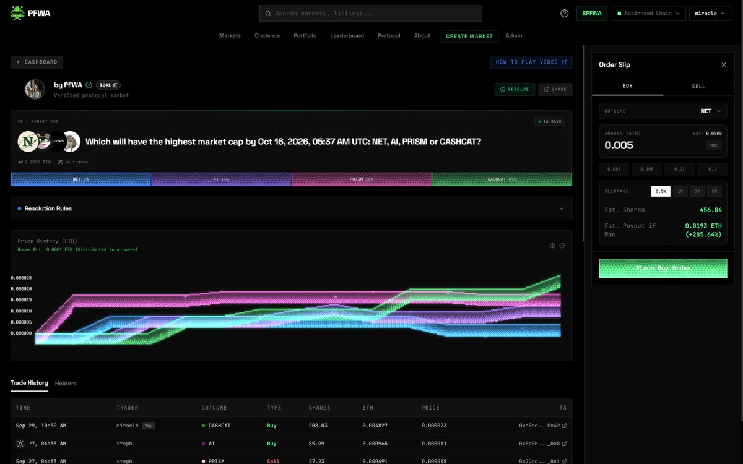Click the PFWA creator avatar

35,89
